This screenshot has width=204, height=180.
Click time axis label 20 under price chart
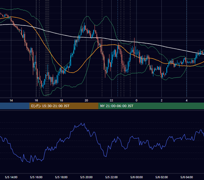pos(86,100)
